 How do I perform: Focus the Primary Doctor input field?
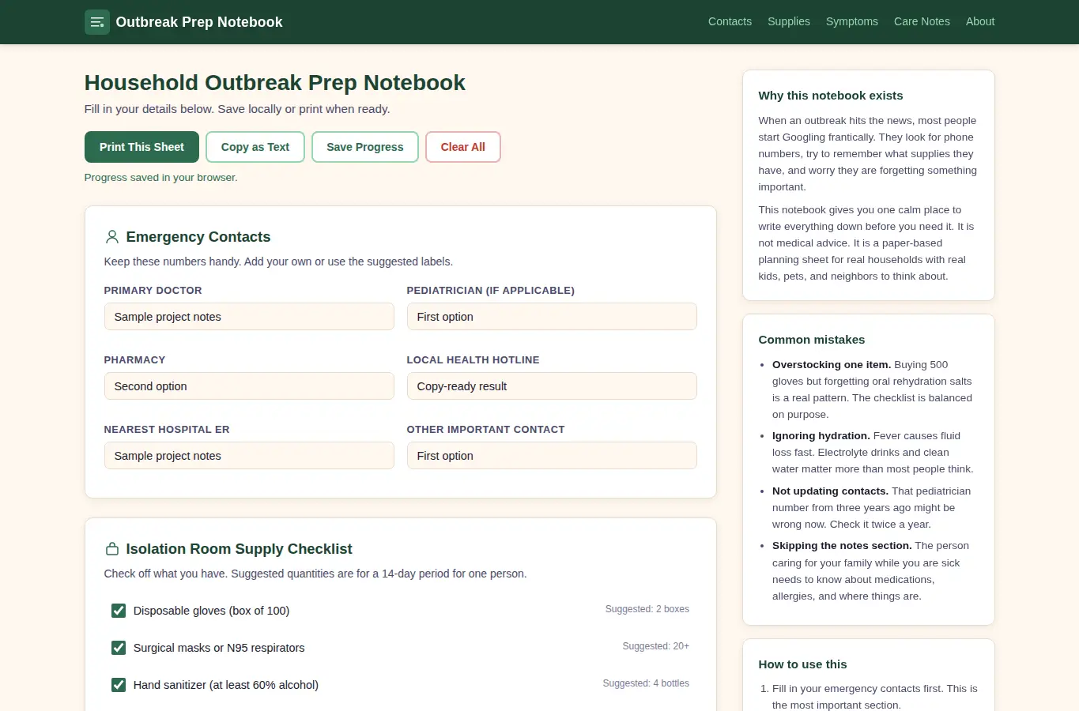249,317
